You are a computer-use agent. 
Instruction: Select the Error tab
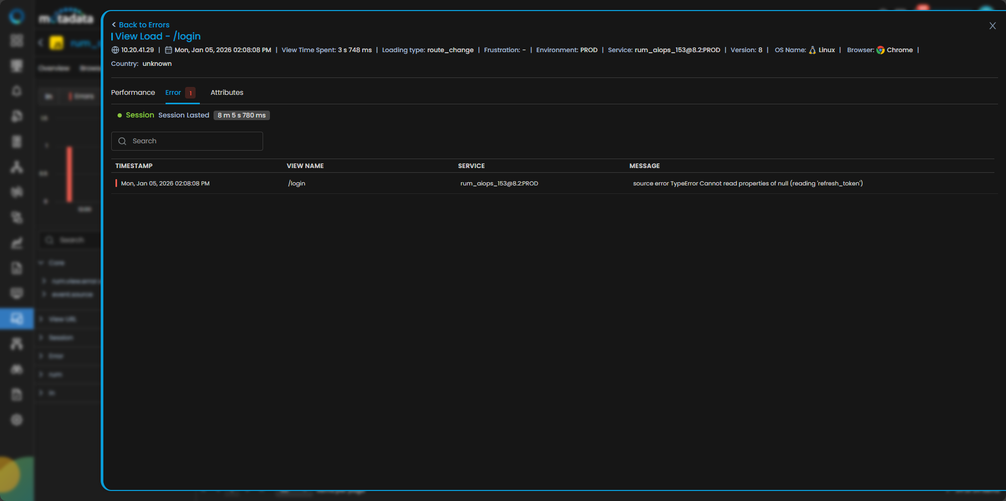[x=173, y=93]
